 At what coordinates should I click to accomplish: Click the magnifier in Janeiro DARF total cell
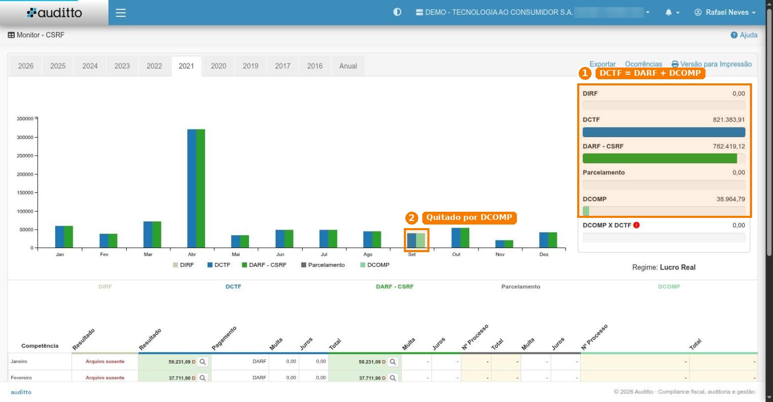pyautogui.click(x=393, y=362)
